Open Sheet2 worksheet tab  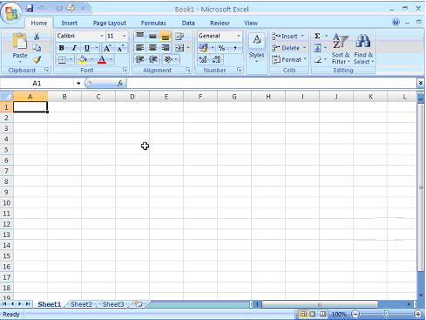click(x=81, y=304)
